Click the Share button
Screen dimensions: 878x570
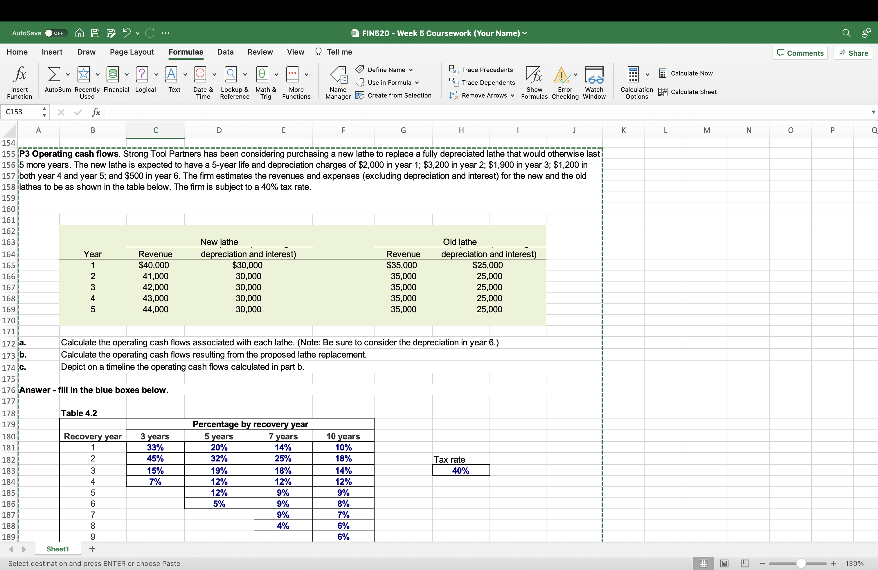(853, 53)
